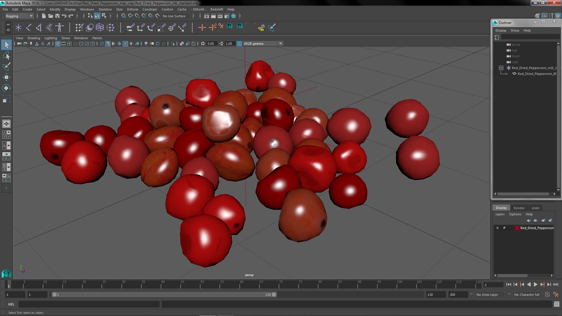Click the Create Lattice deformer icon
The width and height of the screenshot is (562, 316).
100,28
